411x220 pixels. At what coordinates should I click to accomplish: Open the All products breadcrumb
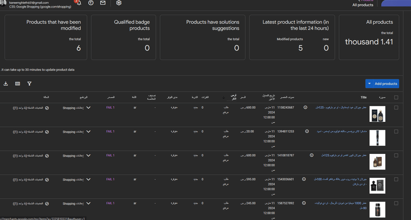pyautogui.click(x=363, y=5)
